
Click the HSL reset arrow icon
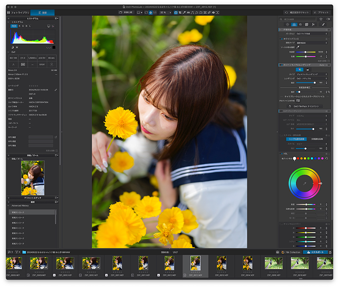(326, 158)
